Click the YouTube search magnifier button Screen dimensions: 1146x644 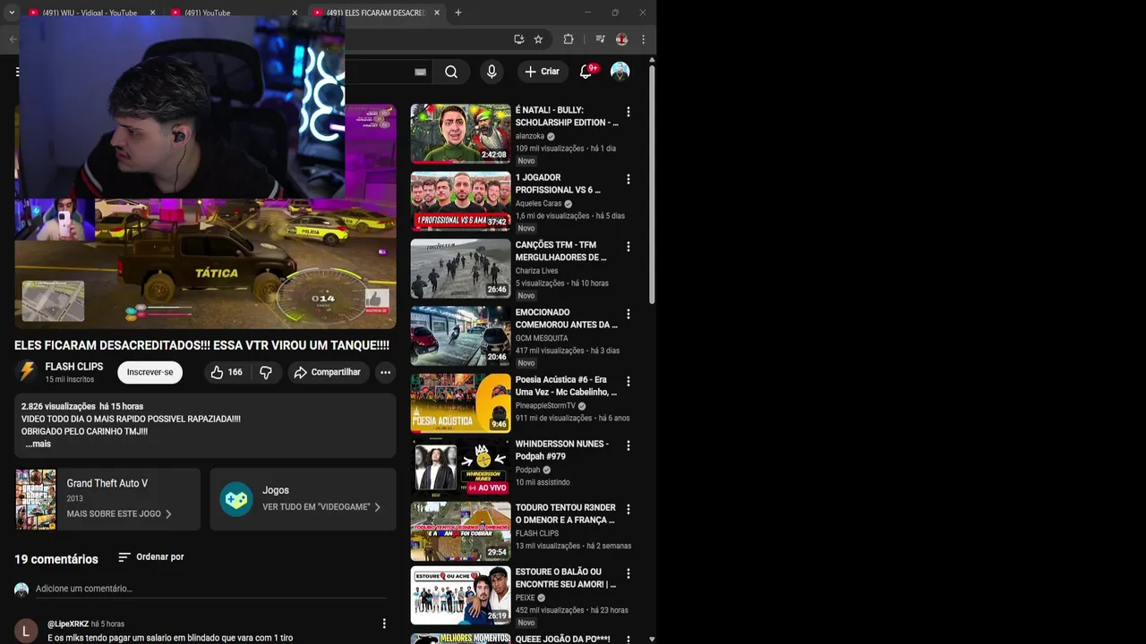click(x=451, y=72)
